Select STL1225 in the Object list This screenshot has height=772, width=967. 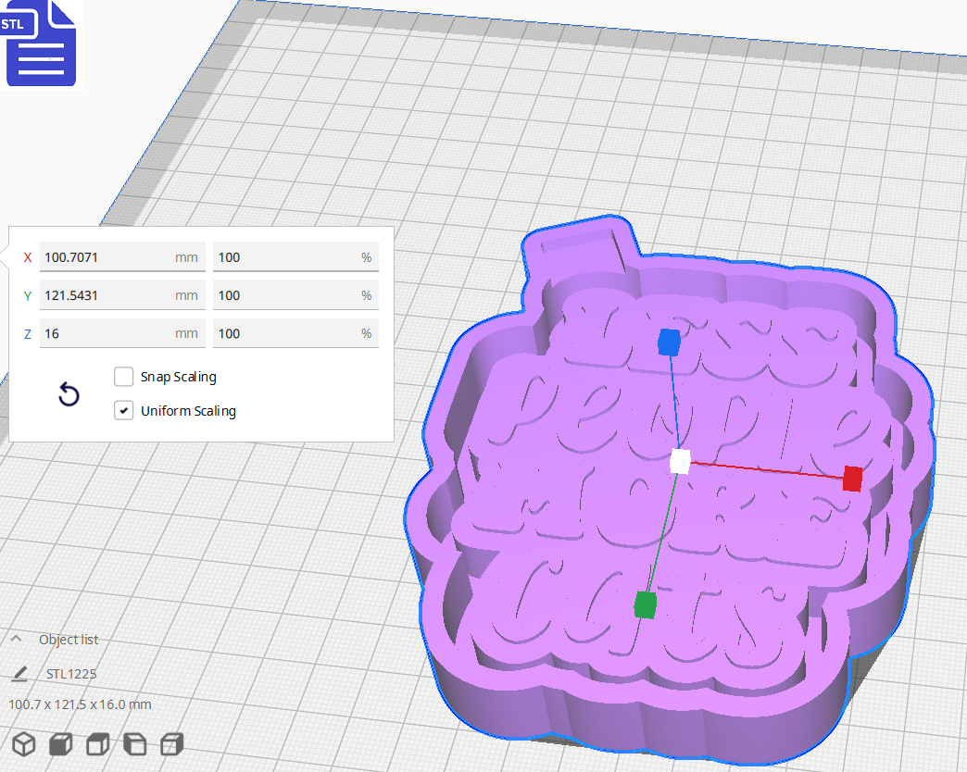71,673
